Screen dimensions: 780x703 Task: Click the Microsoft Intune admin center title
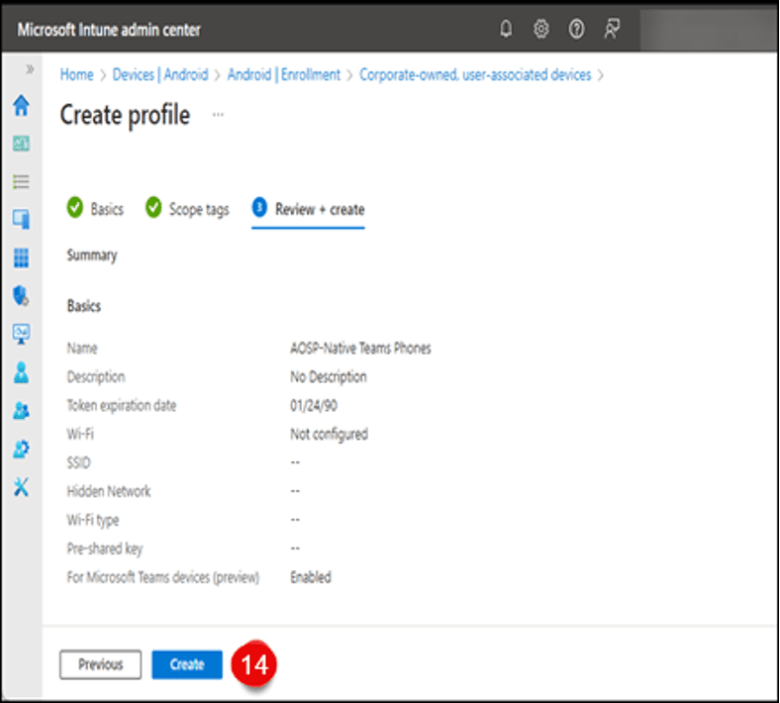coord(109,30)
